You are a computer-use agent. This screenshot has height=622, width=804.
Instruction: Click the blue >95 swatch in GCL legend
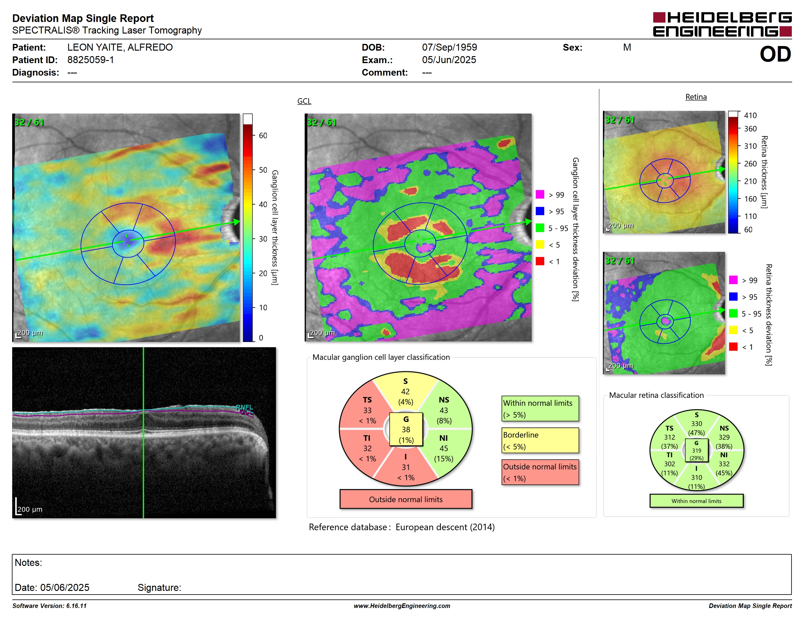[x=540, y=211]
